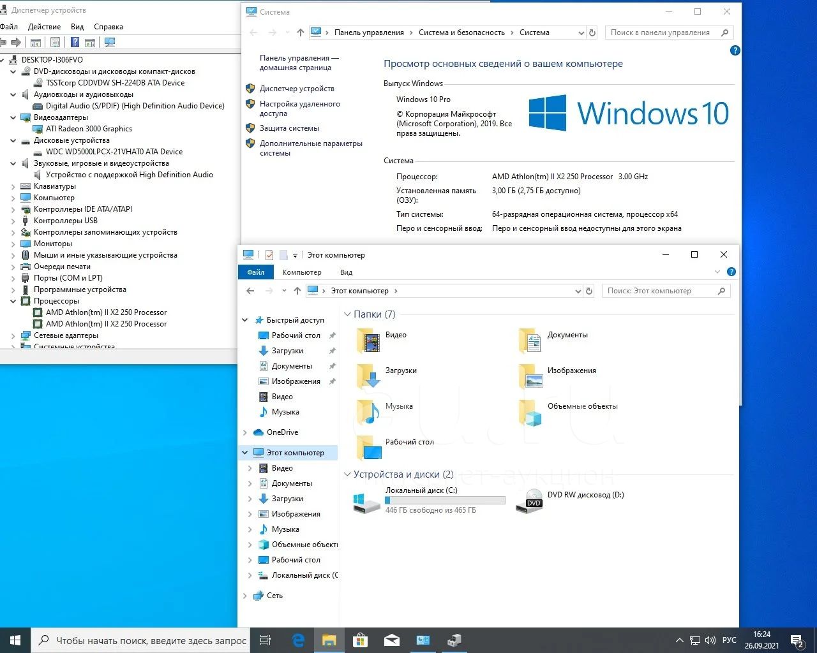Click Система и безопасность breadcrumb in address bar

click(461, 33)
